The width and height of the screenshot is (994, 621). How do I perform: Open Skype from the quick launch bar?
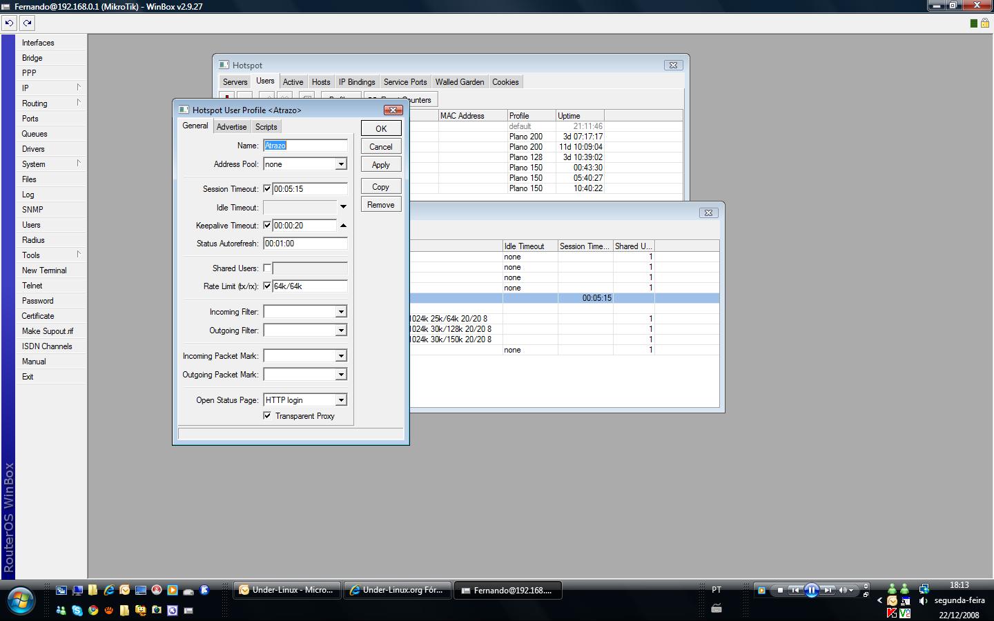point(77,611)
